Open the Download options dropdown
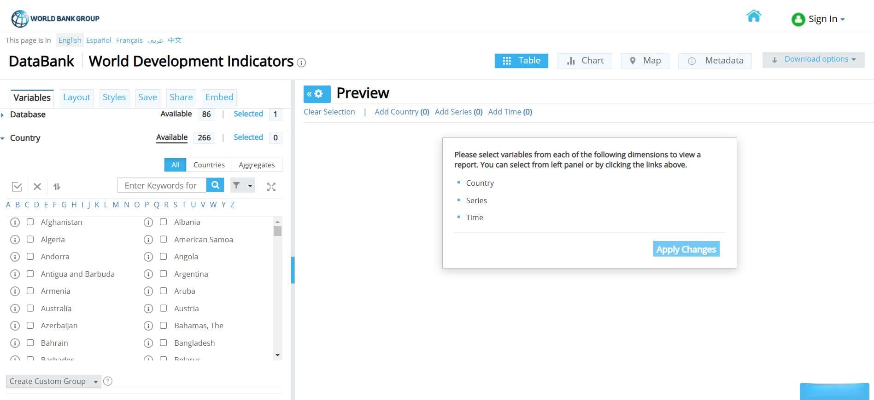Image resolution: width=874 pixels, height=400 pixels. click(814, 60)
